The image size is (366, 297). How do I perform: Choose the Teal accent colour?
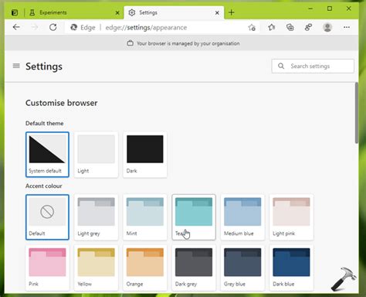coord(194,217)
